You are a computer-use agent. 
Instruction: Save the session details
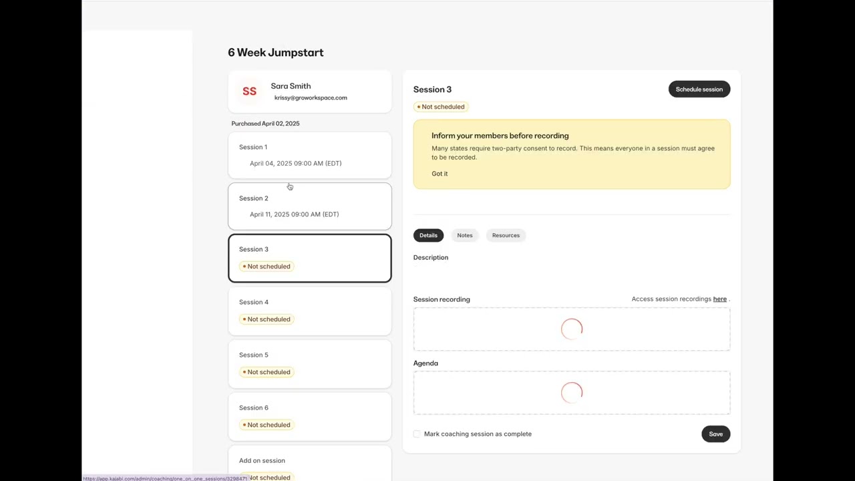pyautogui.click(x=715, y=434)
